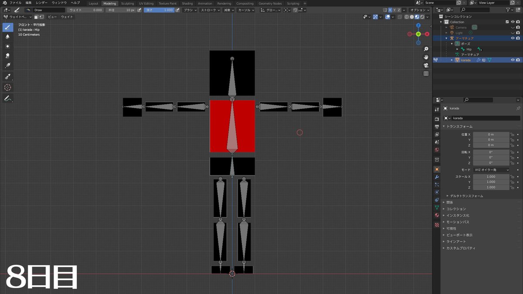Open the ストローク dropdown
The image size is (523, 294).
210,10
